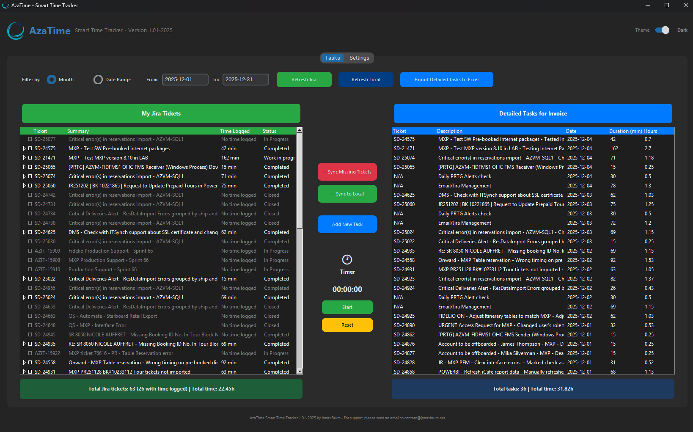Click the AzaTime logo icon
Image resolution: width=693 pixels, height=432 pixels.
coord(16,31)
